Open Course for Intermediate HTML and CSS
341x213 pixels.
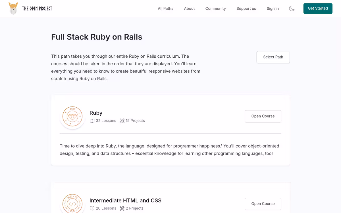click(263, 204)
